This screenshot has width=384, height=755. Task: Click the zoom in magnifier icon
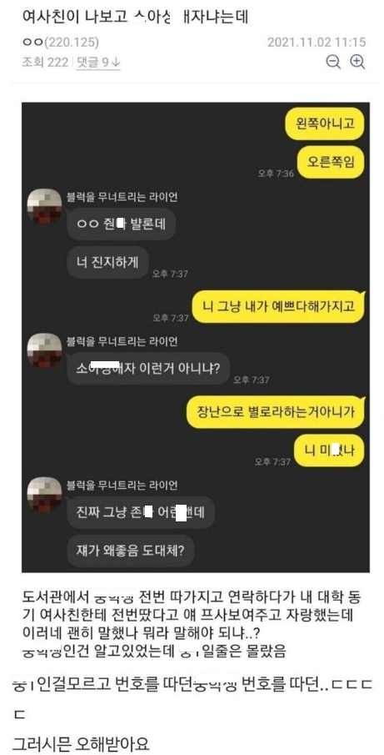click(357, 62)
